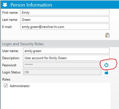Click into the First name field containing Emily
Viewport: 119px width, 109px height.
[x=65, y=12]
